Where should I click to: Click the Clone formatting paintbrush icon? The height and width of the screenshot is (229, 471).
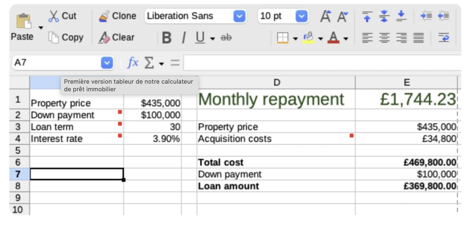pyautogui.click(x=104, y=16)
